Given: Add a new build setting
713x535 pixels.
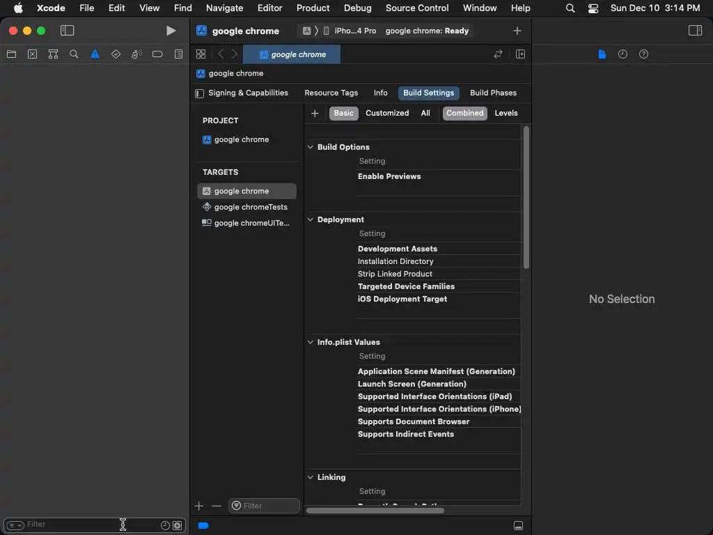Looking at the screenshot, I should [x=315, y=114].
